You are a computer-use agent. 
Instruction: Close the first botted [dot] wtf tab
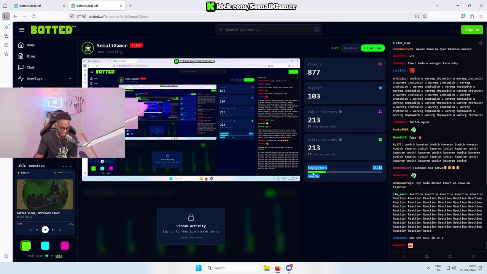[64, 6]
